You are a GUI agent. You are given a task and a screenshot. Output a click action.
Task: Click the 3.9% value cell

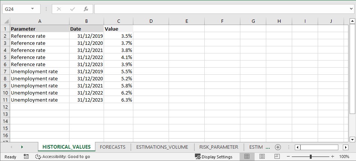pos(119,64)
